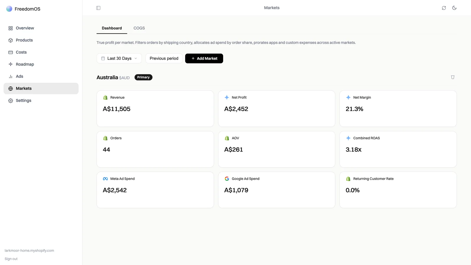Image resolution: width=471 pixels, height=265 pixels.
Task: Delete Australia market trash icon
Action: [453, 77]
